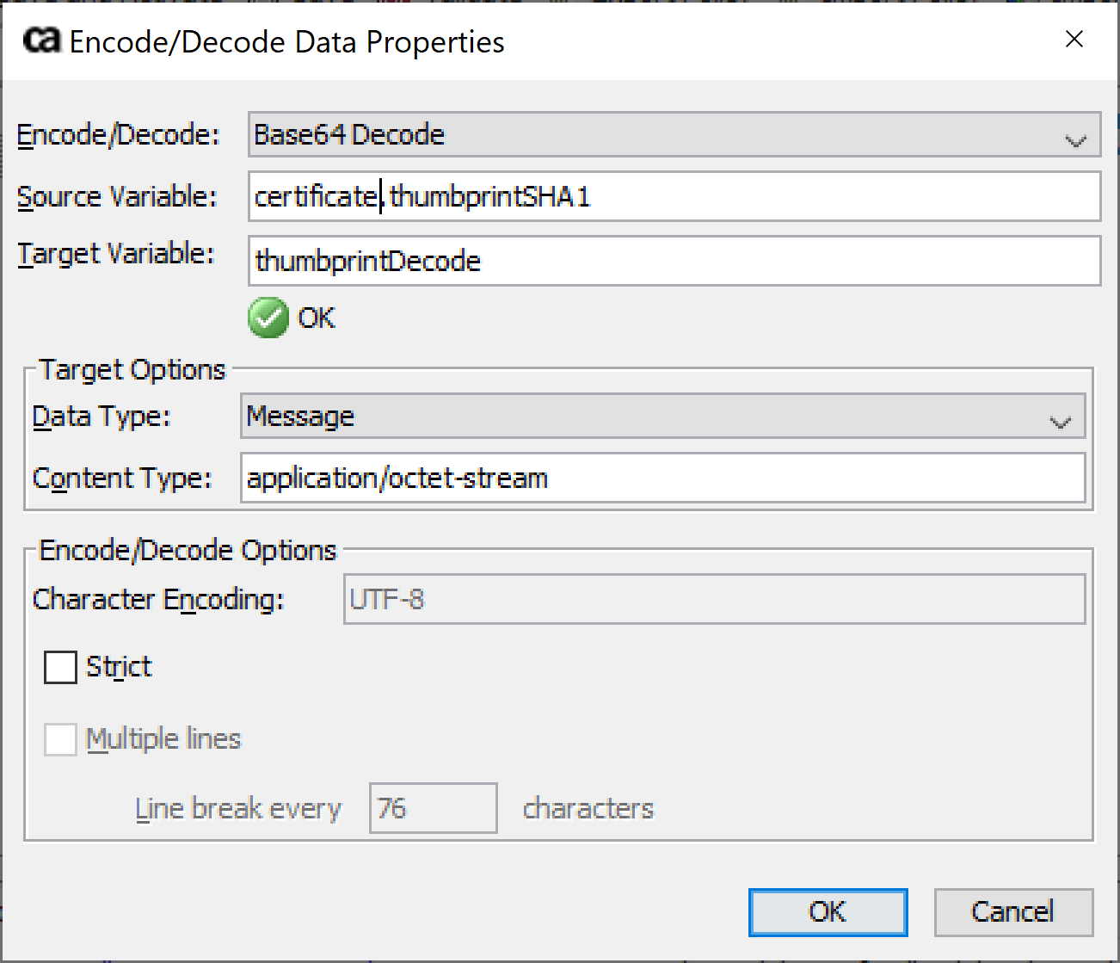Click the Data Type label

(x=102, y=417)
